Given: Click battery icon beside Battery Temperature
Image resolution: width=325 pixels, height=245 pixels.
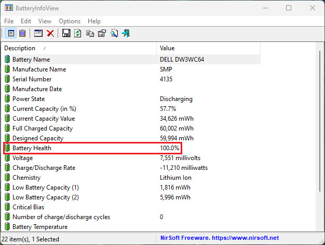Looking at the screenshot, I should point(7,226).
